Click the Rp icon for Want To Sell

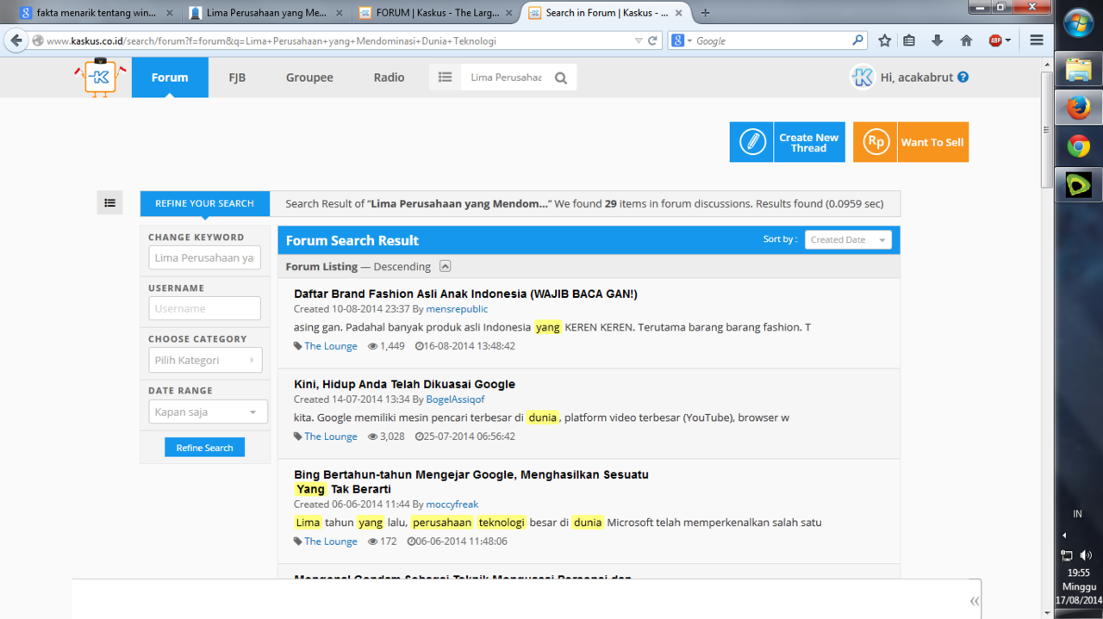pos(876,142)
